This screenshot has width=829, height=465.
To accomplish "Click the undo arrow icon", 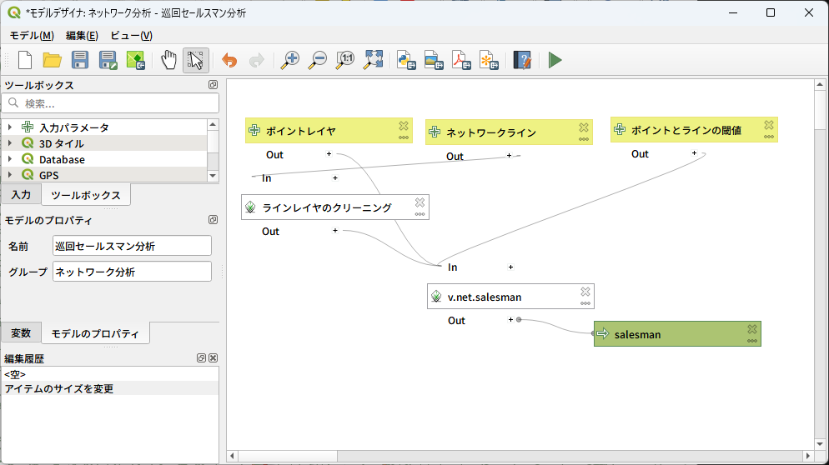I will coord(229,60).
